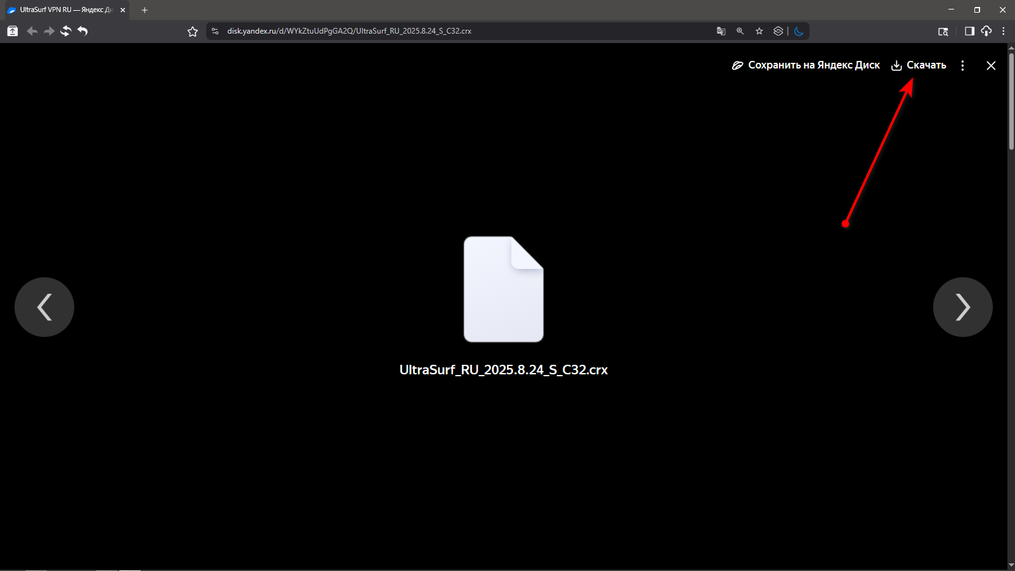This screenshot has height=571, width=1015.
Task: Select the UltraSurf VPN RU tab
Action: [67, 10]
